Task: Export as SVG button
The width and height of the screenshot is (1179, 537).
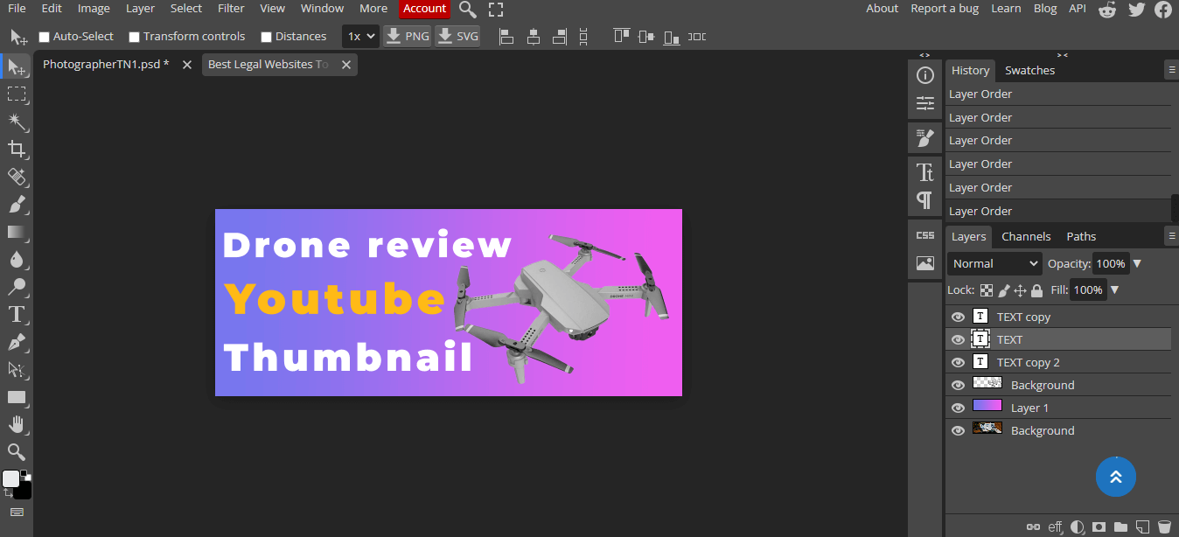Action: tap(457, 37)
